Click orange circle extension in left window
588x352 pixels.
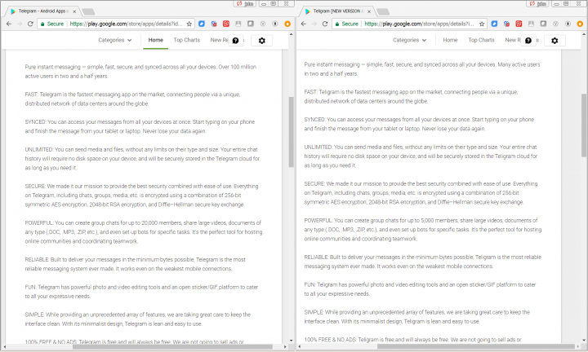click(287, 24)
